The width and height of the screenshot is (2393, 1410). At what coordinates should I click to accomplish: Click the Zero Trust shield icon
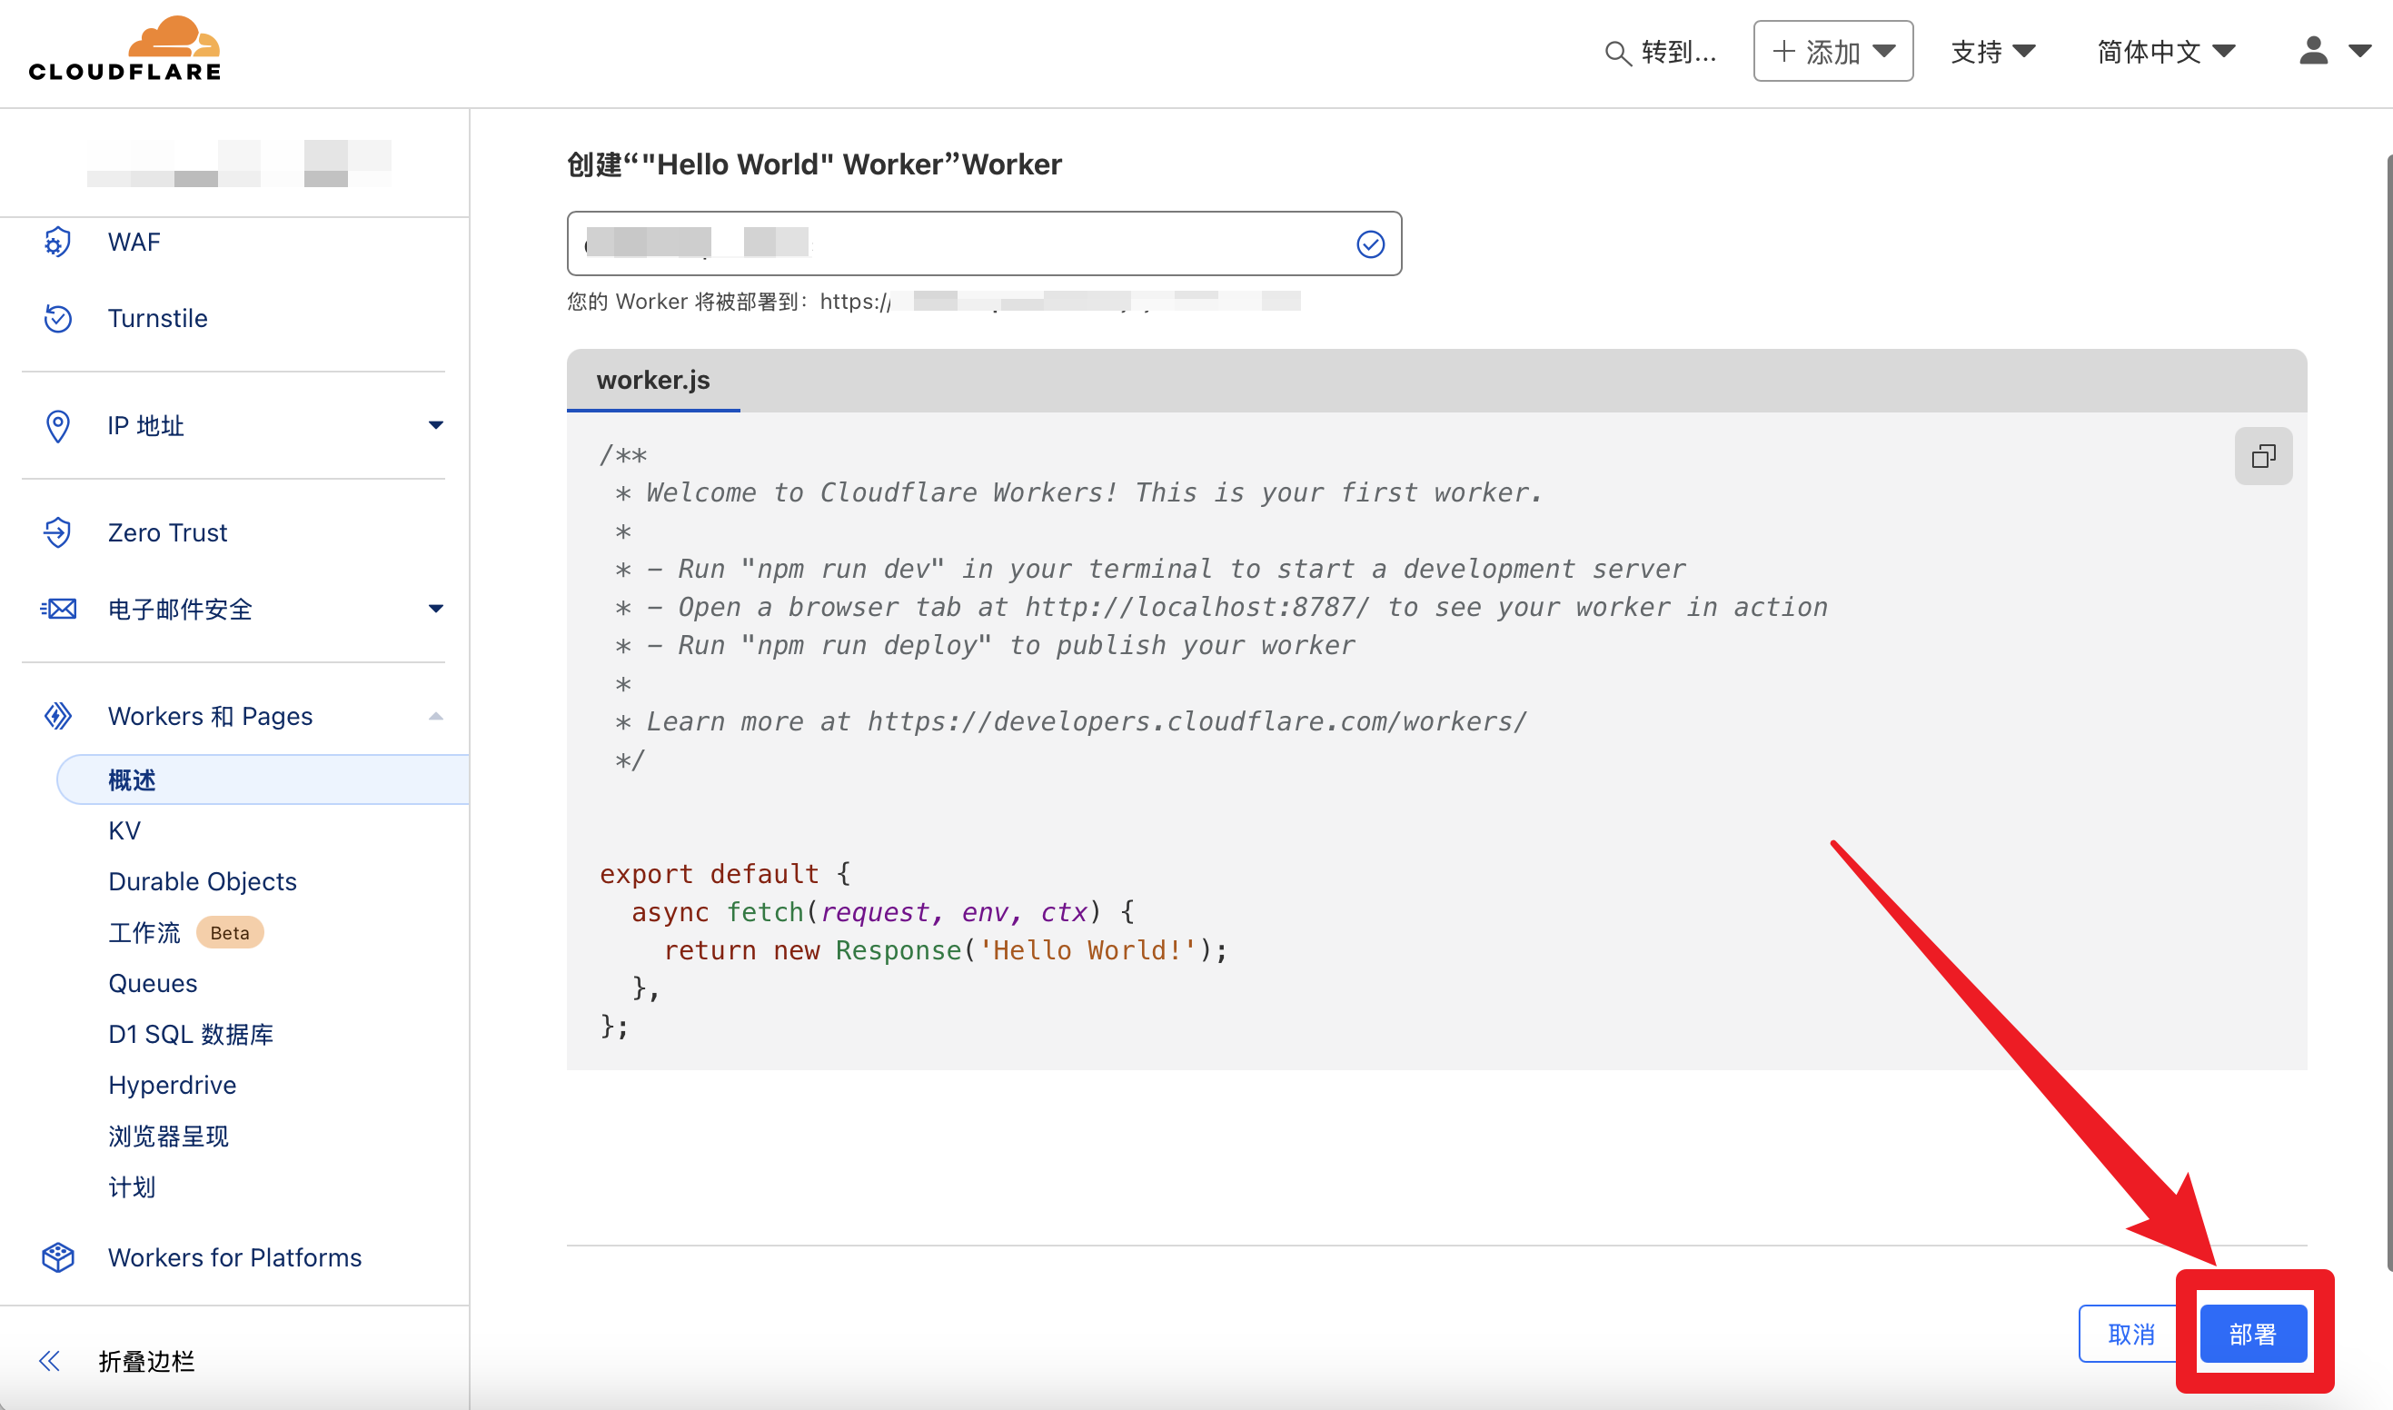click(x=59, y=534)
